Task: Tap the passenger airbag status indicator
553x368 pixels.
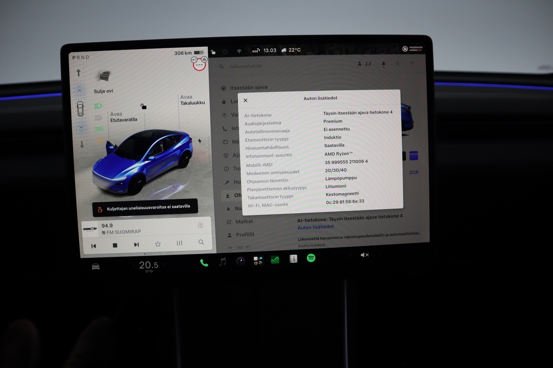Action: tap(413, 49)
